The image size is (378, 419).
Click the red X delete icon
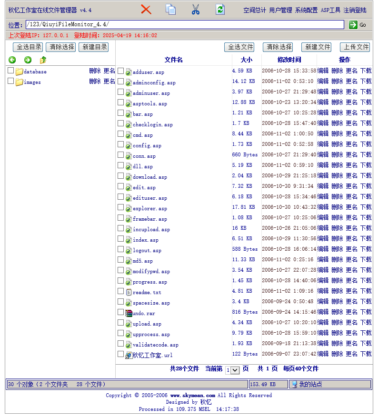(146, 10)
